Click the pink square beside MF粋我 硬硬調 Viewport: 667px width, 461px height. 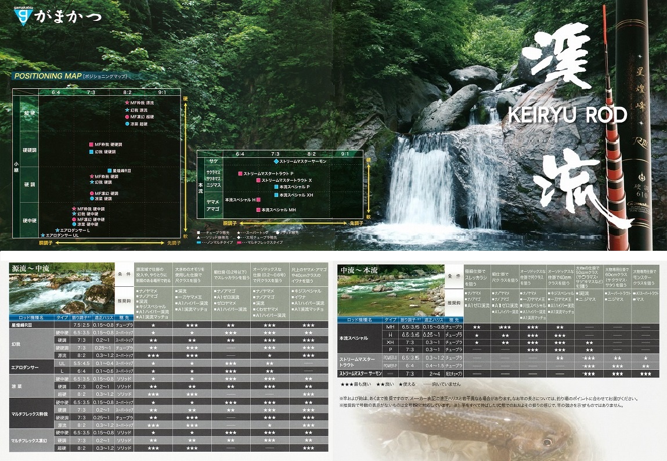point(92,145)
